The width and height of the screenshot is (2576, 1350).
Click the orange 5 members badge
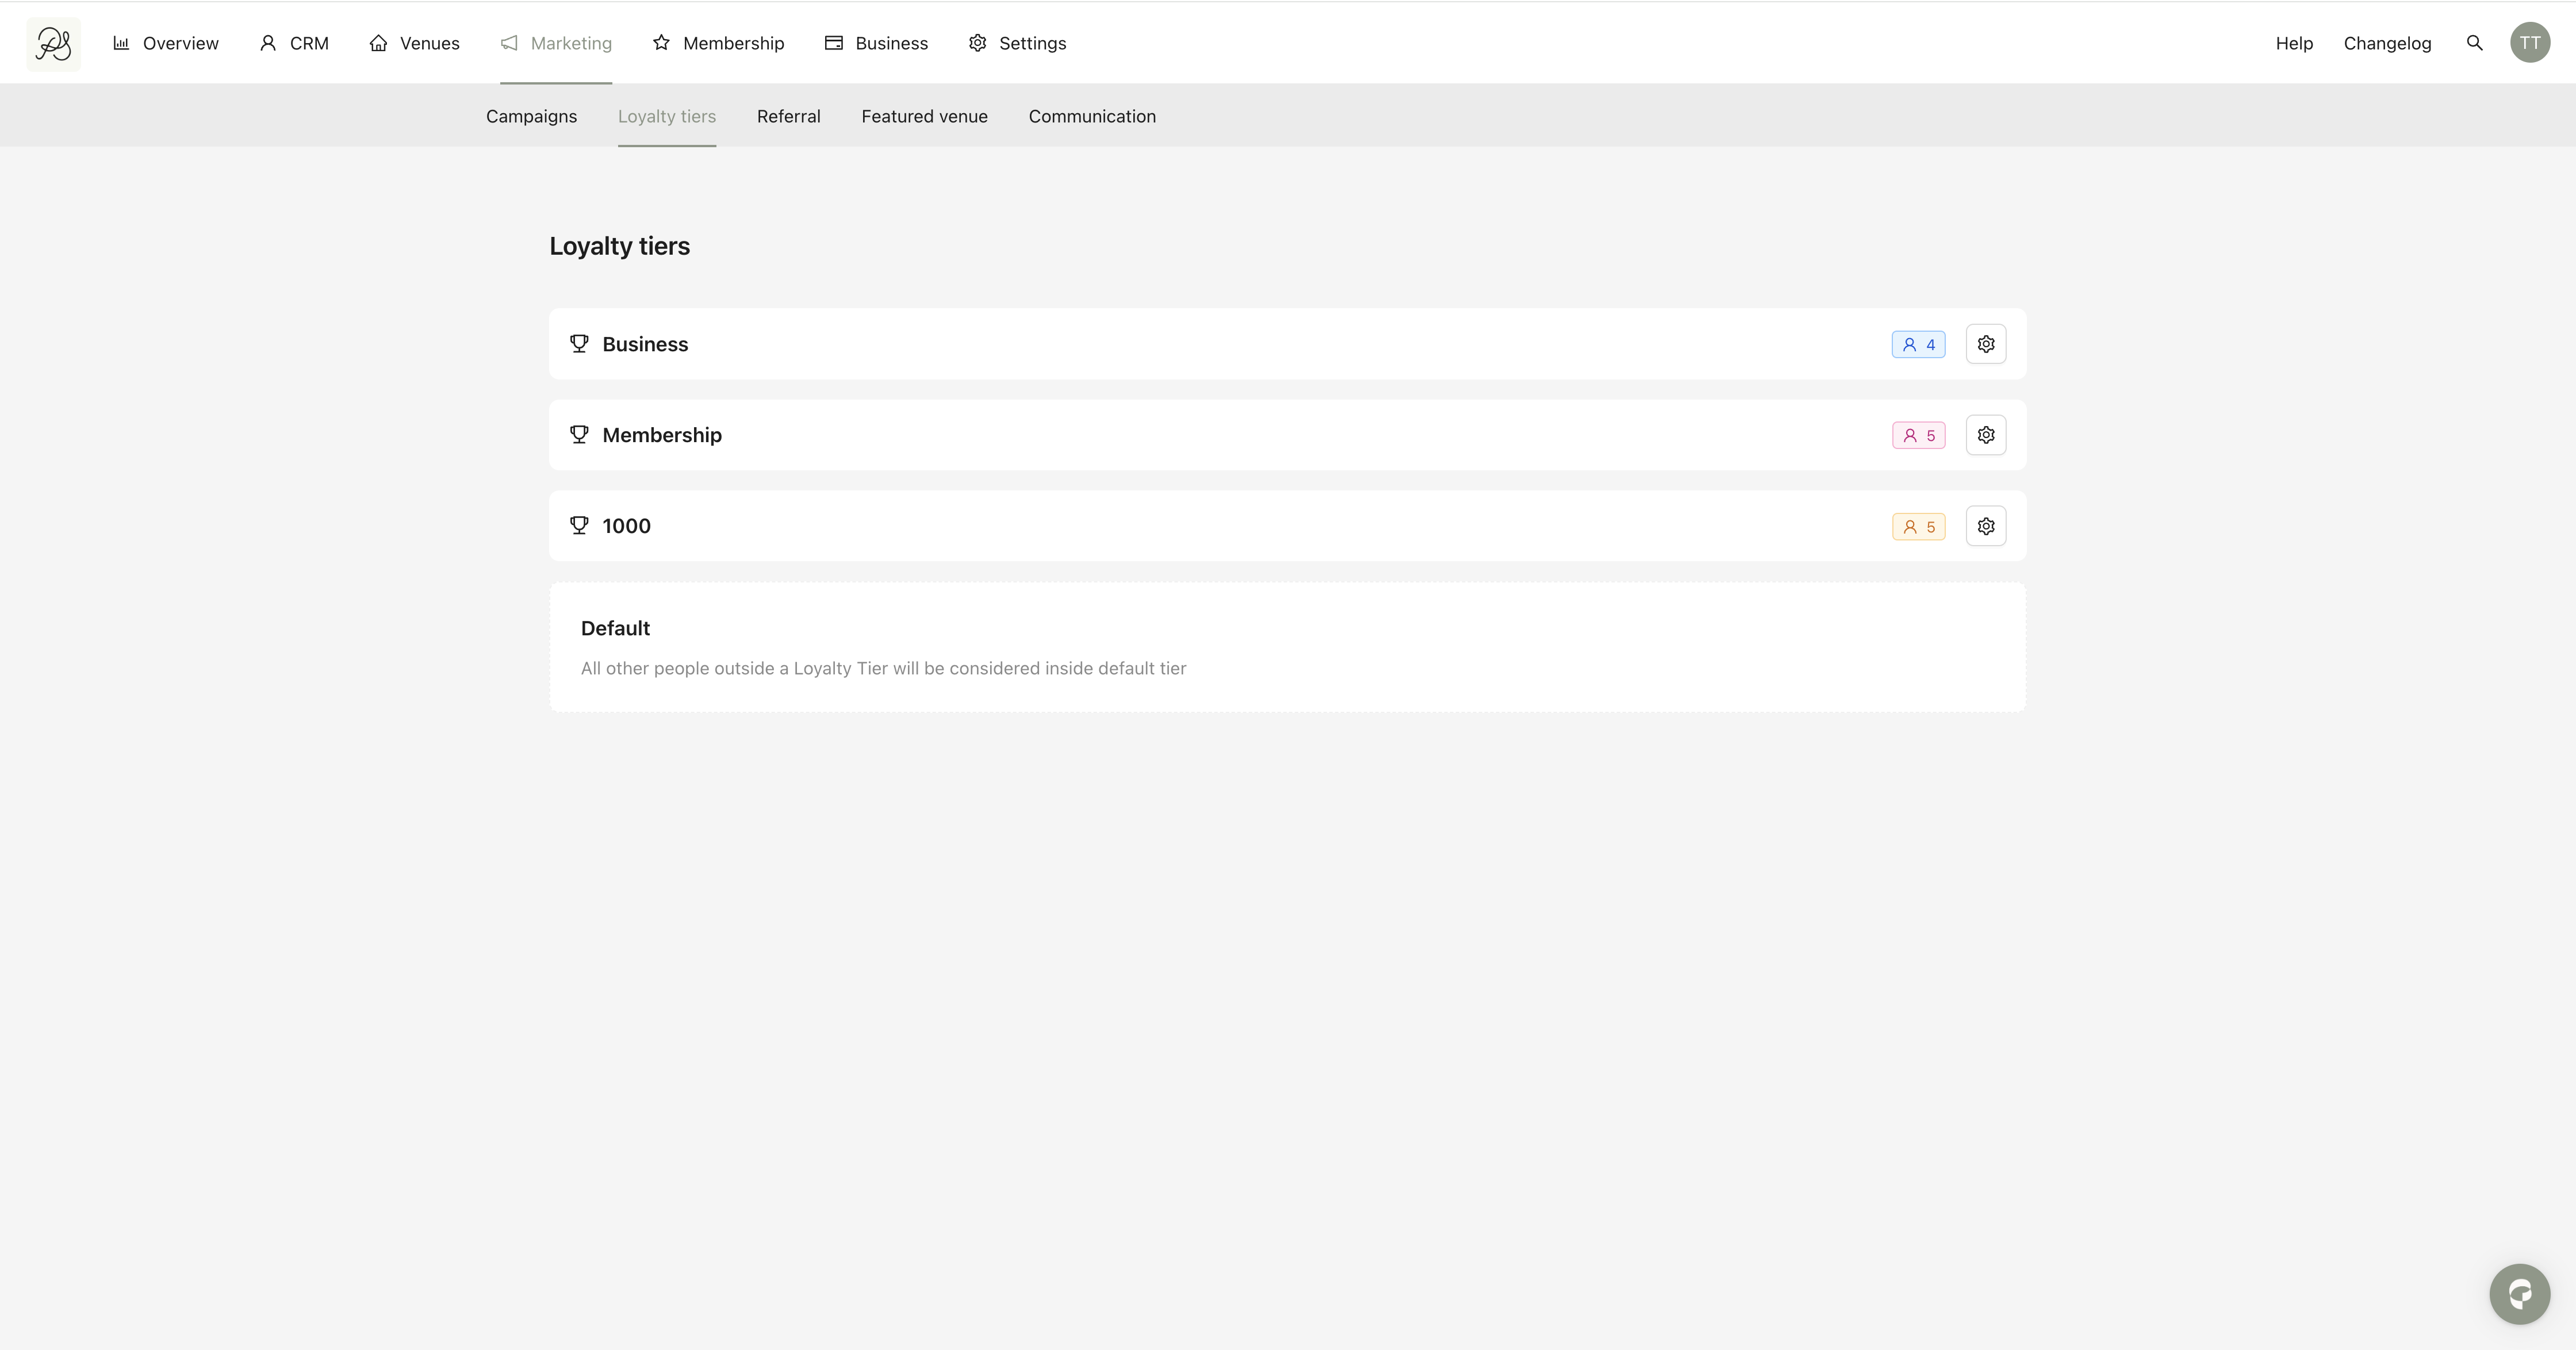[x=1918, y=527]
